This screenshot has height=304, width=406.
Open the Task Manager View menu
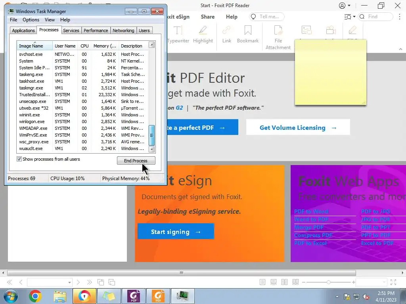click(x=50, y=20)
